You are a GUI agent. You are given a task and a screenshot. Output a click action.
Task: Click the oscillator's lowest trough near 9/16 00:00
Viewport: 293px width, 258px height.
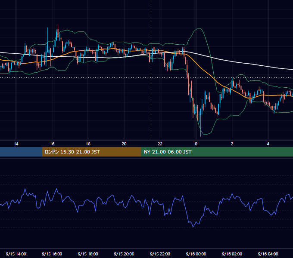pyautogui.click(x=193, y=227)
